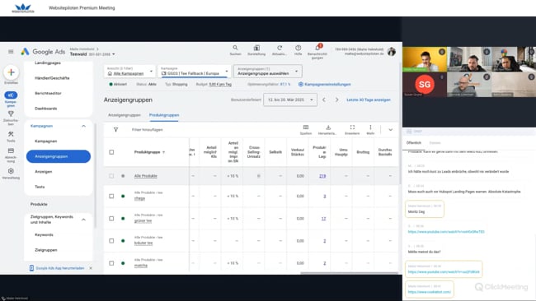Click the green status dot for chaga

click(x=123, y=196)
